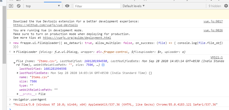
Task: Click the size: 7506 property line
Action: 28,81
